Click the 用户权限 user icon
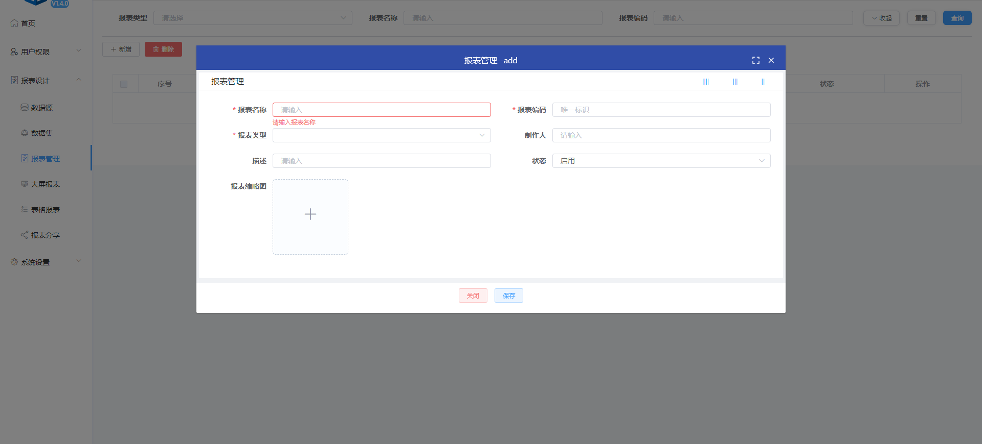Screen dimensions: 982x444 14,52
